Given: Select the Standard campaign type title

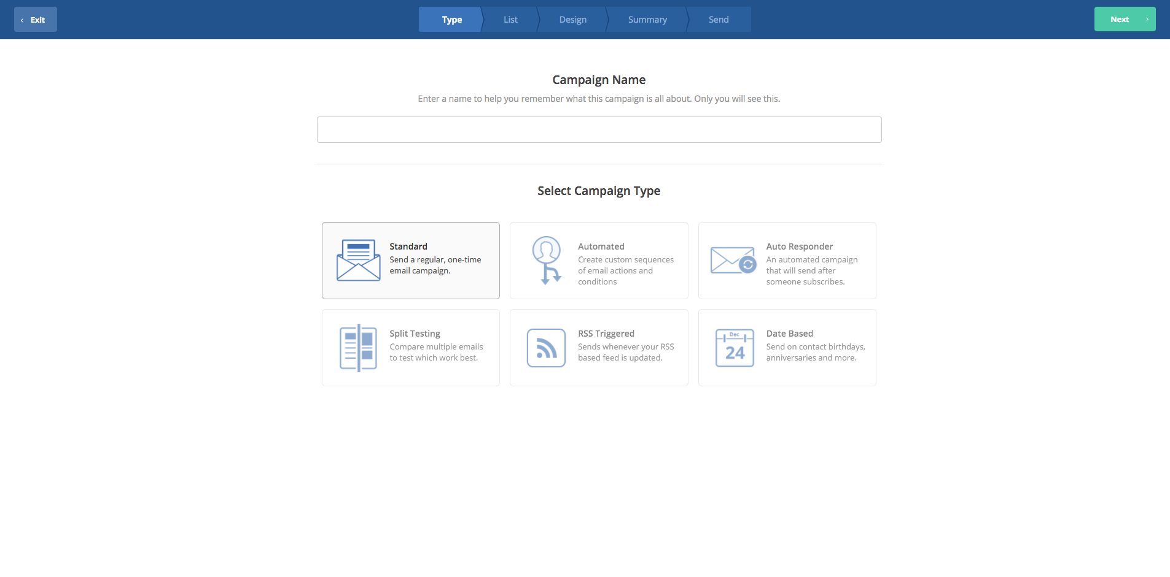Looking at the screenshot, I should [408, 246].
